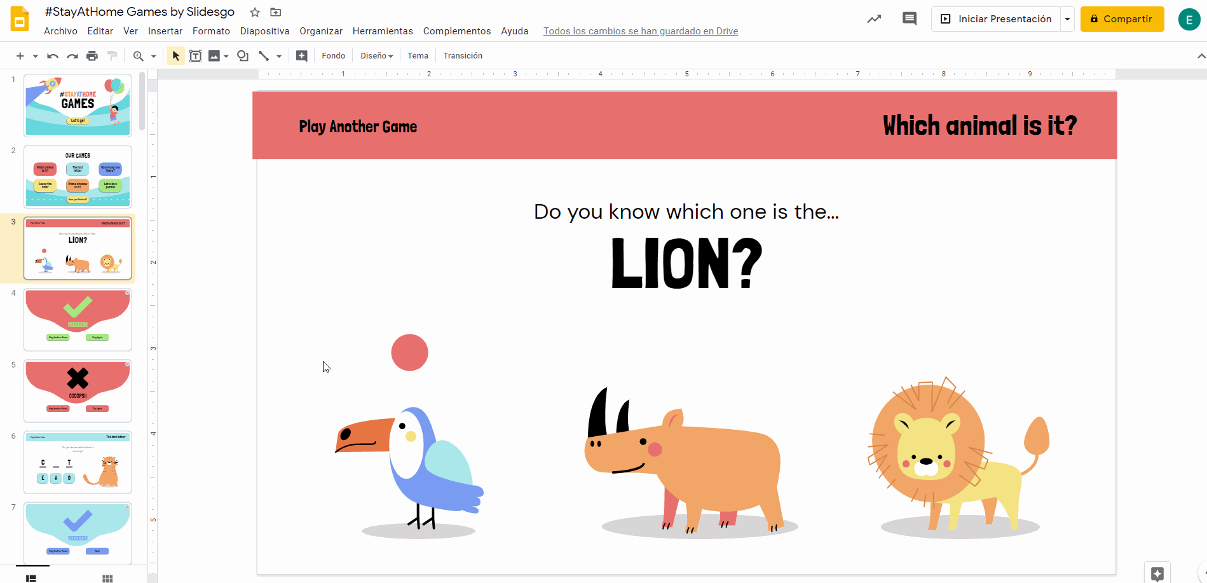Open the Insertar menu
Viewport: 1207px width, 583px height.
coord(165,31)
